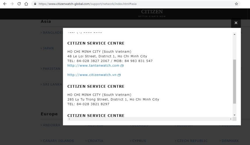Expand the Czech Republic country entry
The image size is (250, 145).
click(192, 141)
